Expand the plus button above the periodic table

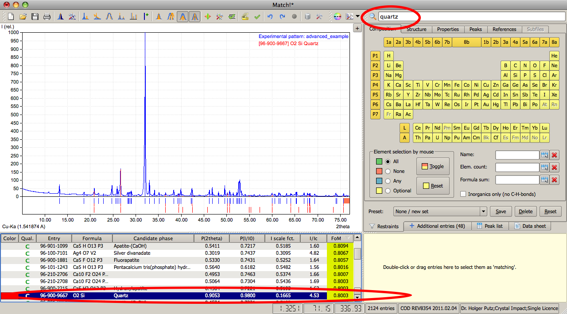[357, 28]
